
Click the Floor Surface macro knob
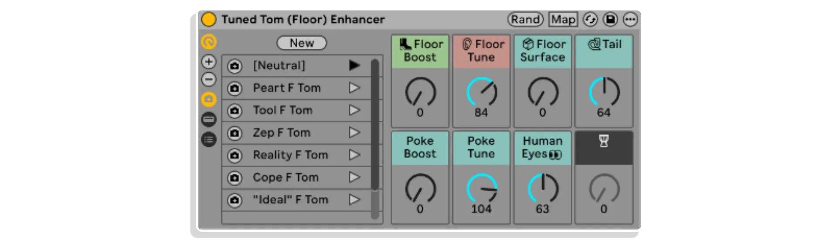tap(543, 92)
